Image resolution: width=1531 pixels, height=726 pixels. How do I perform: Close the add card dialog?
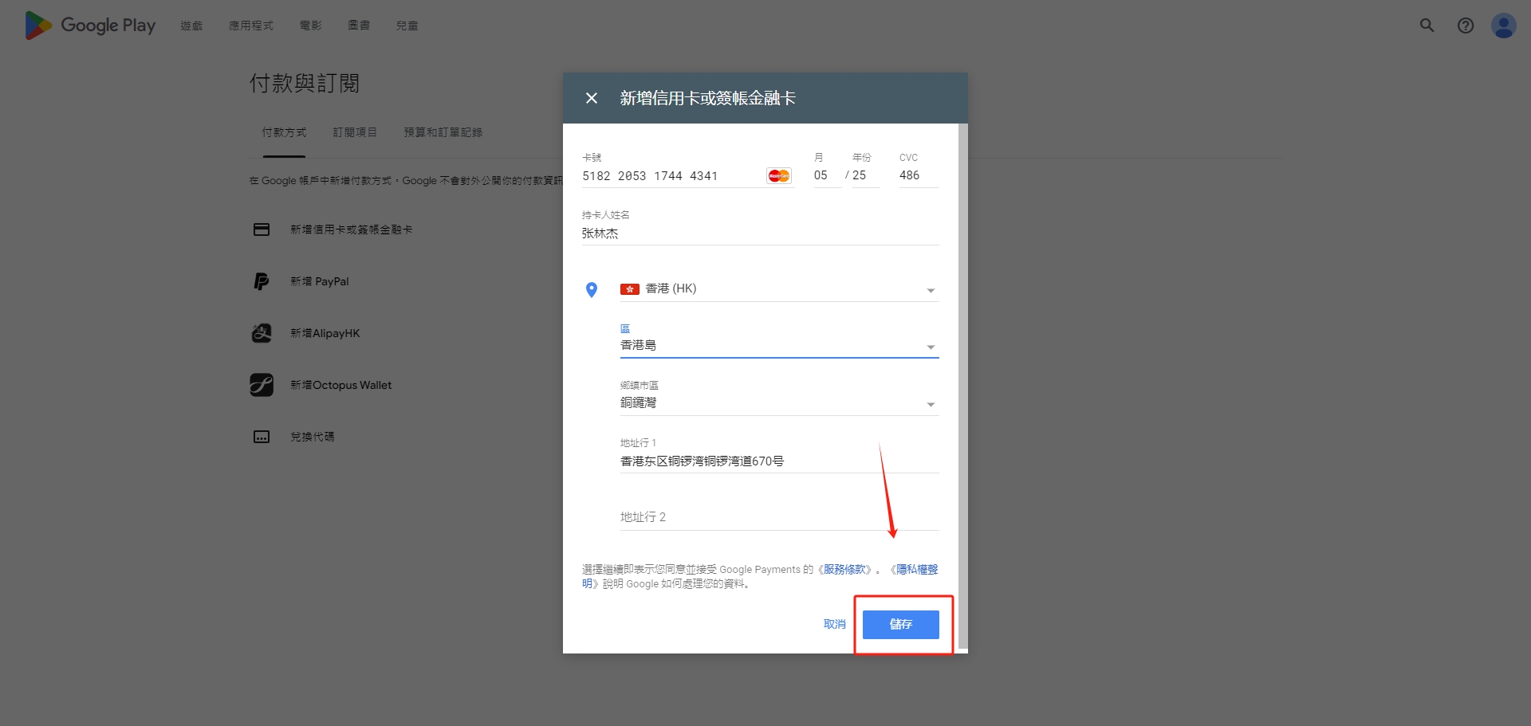[x=592, y=97]
